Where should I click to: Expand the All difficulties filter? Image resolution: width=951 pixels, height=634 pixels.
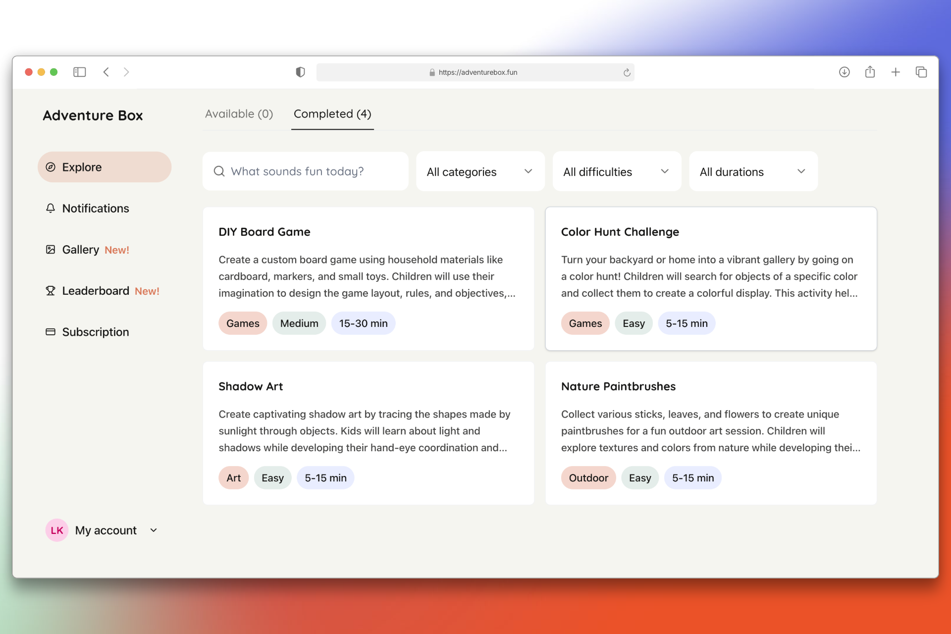tap(616, 171)
